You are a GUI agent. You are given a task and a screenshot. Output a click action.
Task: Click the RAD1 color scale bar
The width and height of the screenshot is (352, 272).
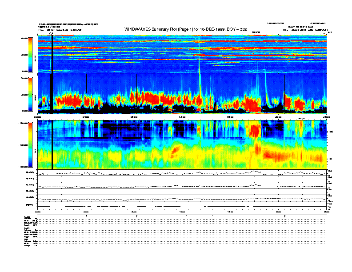click(x=30, y=94)
